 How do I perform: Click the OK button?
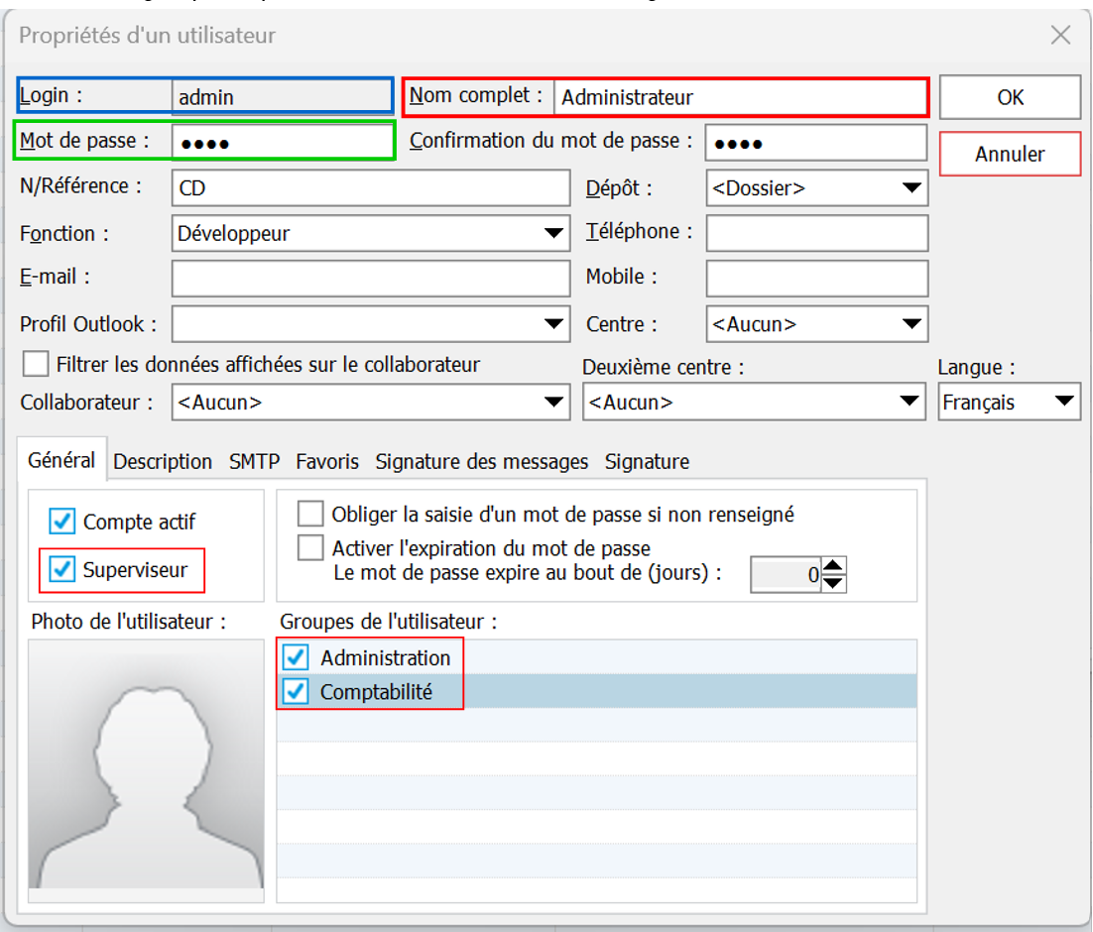[1010, 97]
